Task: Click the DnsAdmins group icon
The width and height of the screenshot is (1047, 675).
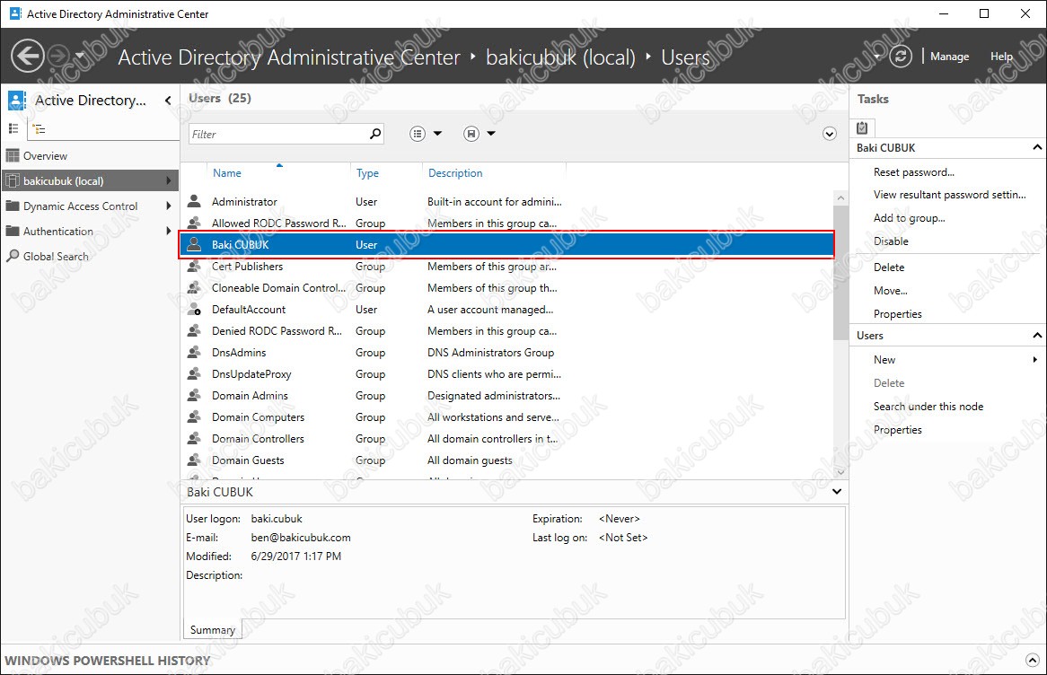Action: (x=194, y=353)
